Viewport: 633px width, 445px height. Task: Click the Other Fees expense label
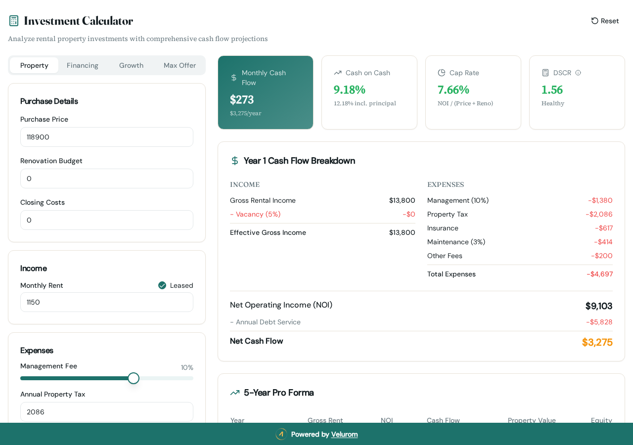click(445, 256)
